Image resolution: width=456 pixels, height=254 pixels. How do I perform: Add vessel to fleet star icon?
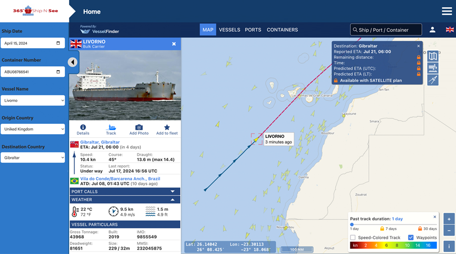167,127
